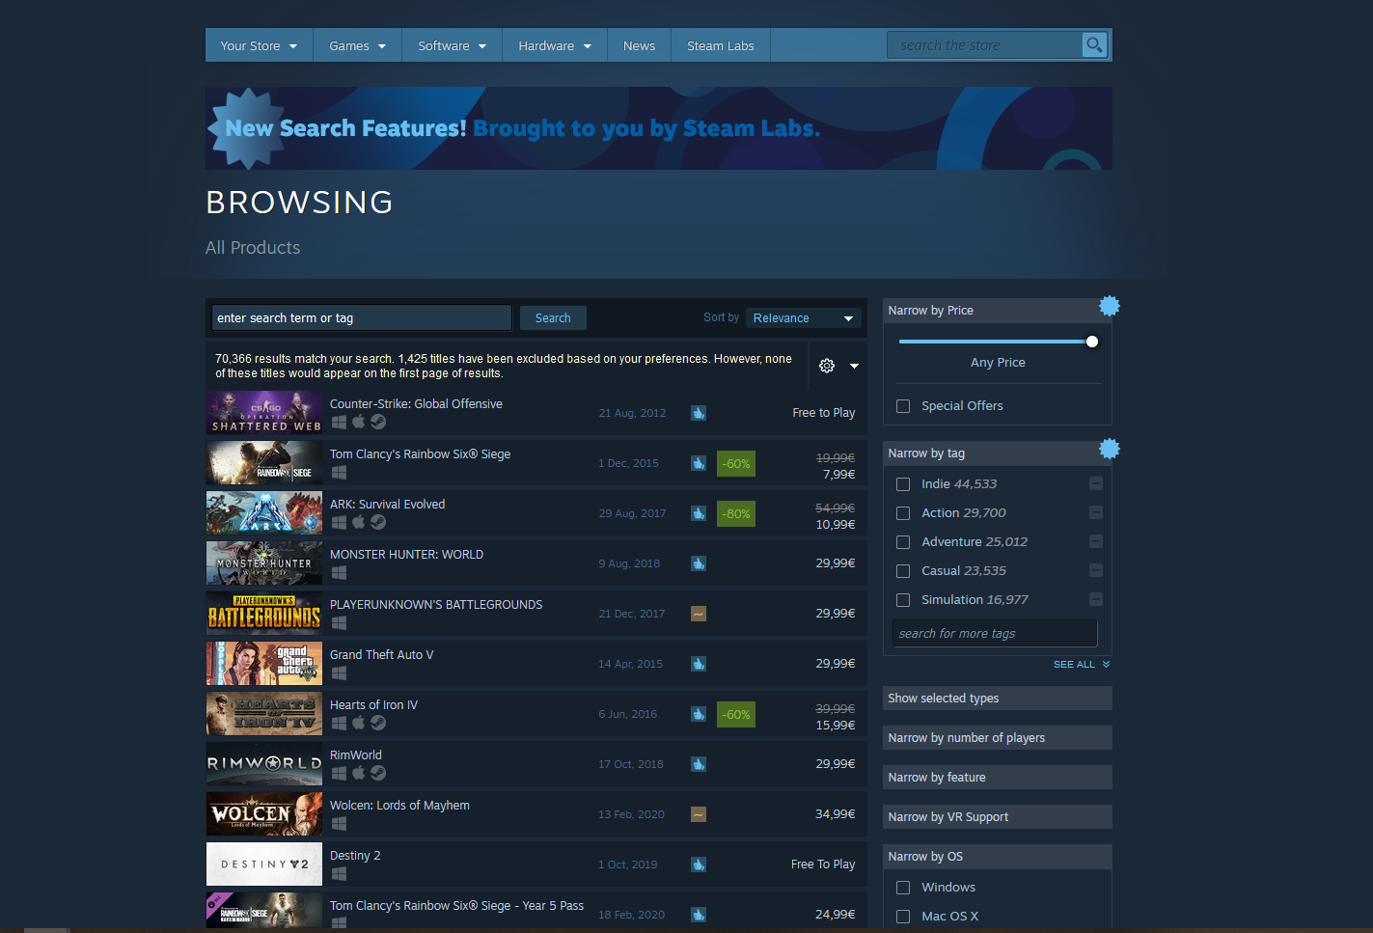
Task: Check the Indie tag filter
Action: pos(903,484)
